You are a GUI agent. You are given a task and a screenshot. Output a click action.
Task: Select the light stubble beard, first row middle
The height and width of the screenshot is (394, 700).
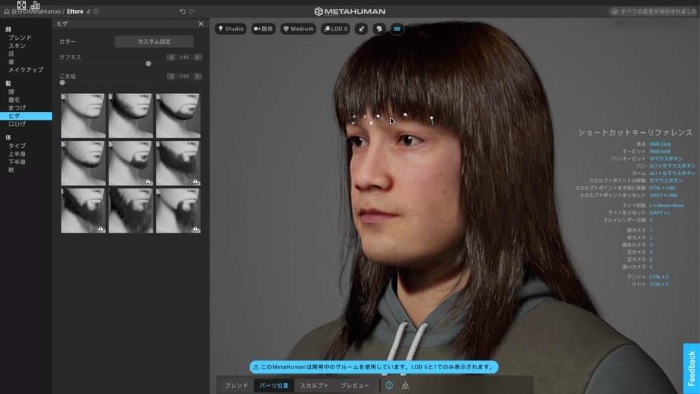tap(131, 116)
